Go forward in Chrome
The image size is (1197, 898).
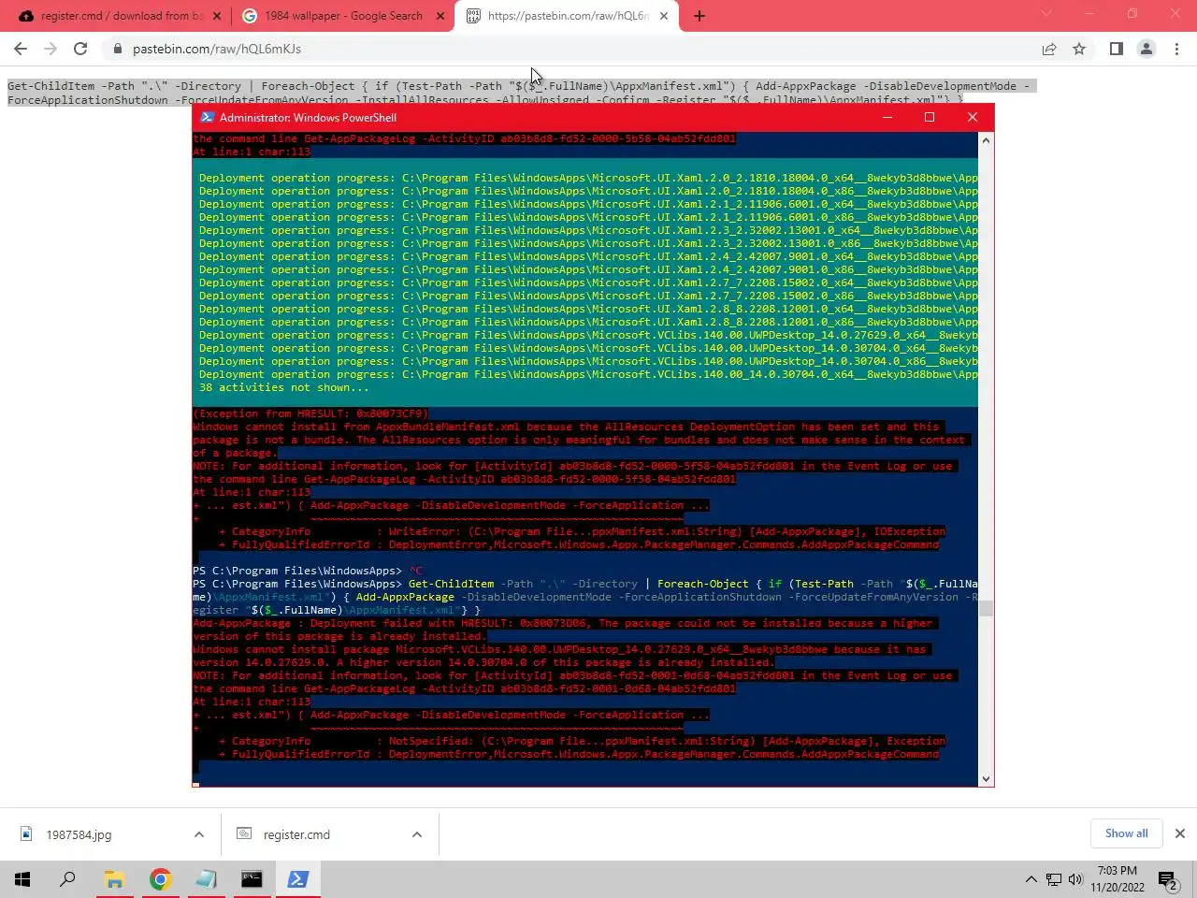click(50, 49)
